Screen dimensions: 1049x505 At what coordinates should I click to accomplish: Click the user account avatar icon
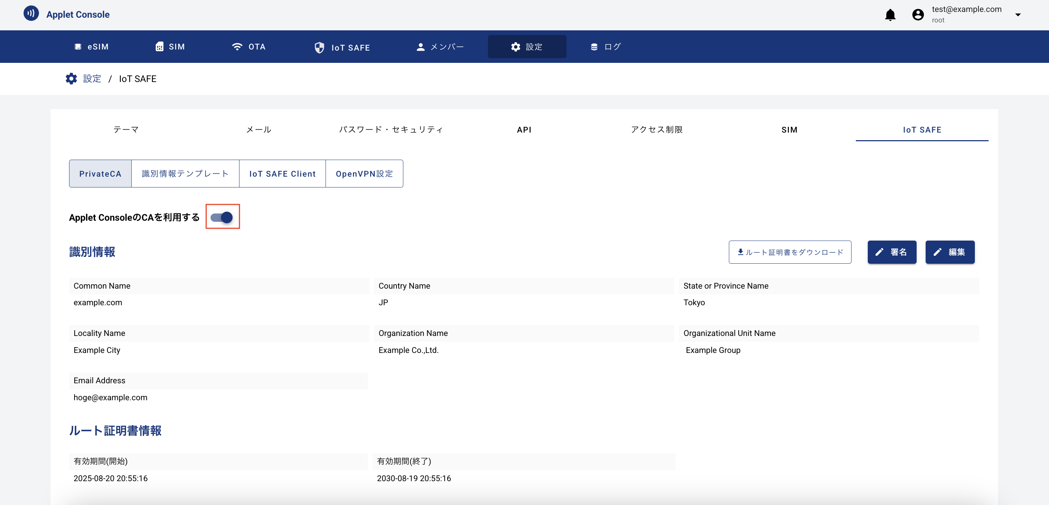[x=918, y=15]
